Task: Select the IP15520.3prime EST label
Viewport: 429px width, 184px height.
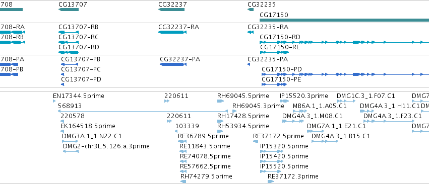Action: coord(304,96)
